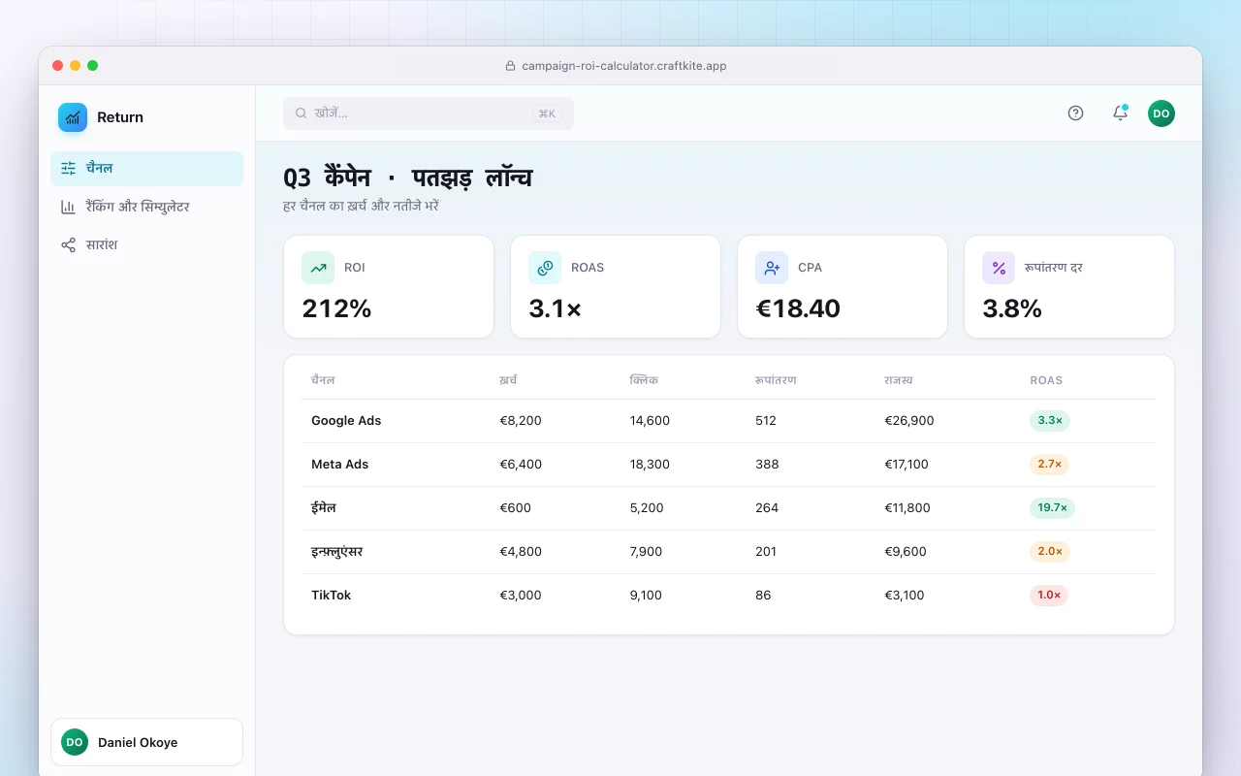Click the €8,200 spend cell

tap(521, 421)
